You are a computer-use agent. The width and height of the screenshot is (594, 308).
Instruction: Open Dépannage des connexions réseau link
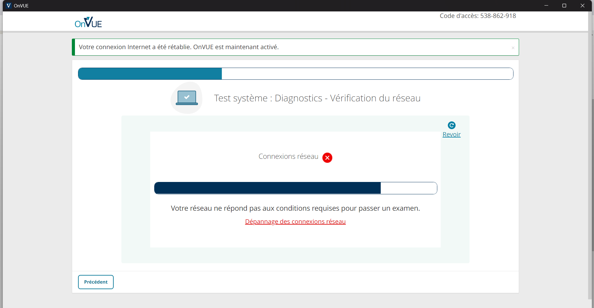295,222
